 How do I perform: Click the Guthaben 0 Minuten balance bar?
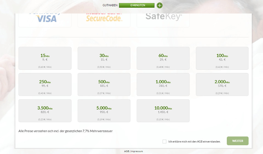pyautogui.click(x=136, y=5)
